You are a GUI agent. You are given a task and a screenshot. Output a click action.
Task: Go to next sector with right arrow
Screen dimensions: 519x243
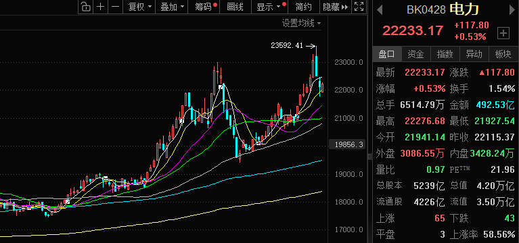point(512,9)
